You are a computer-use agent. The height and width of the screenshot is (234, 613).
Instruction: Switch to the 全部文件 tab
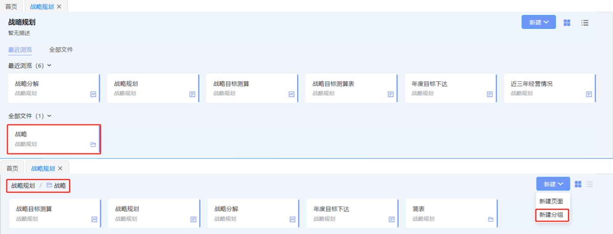point(61,49)
